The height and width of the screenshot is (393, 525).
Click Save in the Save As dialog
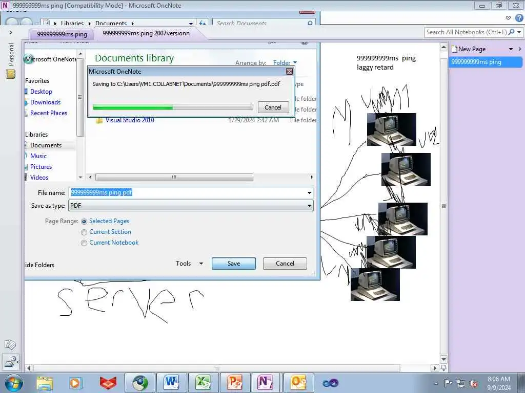pyautogui.click(x=234, y=264)
